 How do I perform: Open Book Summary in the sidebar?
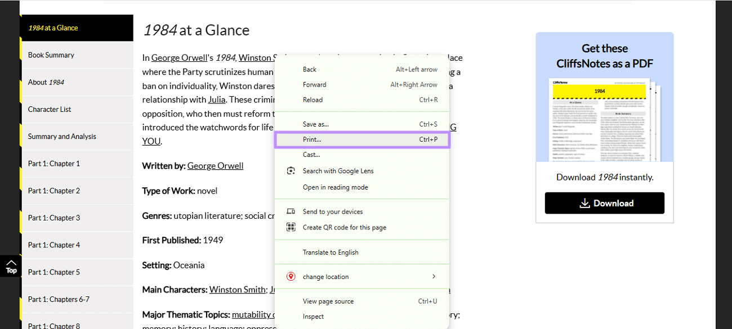coord(51,55)
